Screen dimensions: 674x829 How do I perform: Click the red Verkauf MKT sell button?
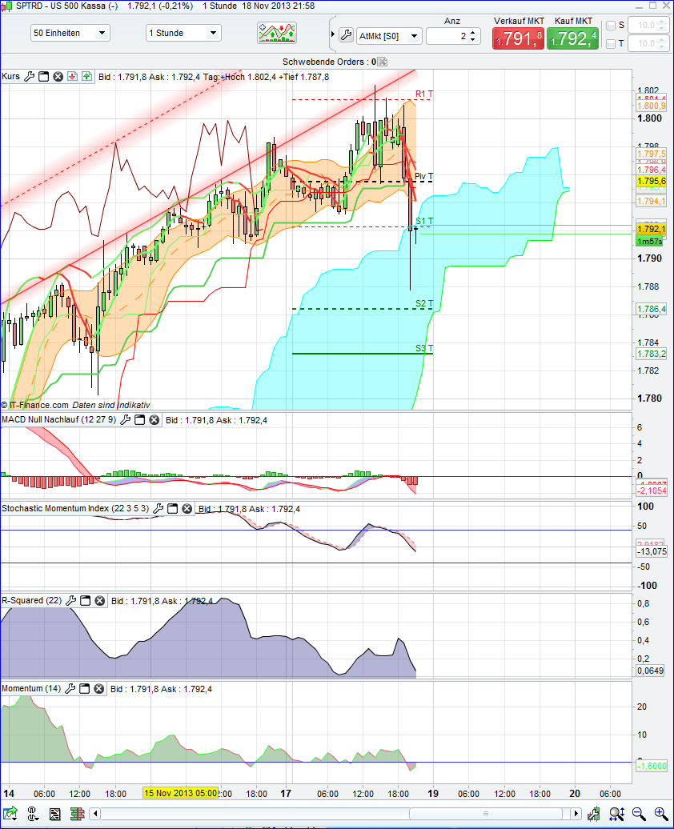518,36
